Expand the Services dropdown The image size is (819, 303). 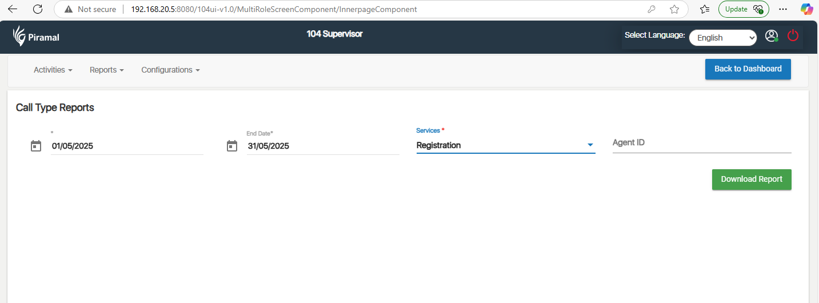pyautogui.click(x=506, y=145)
